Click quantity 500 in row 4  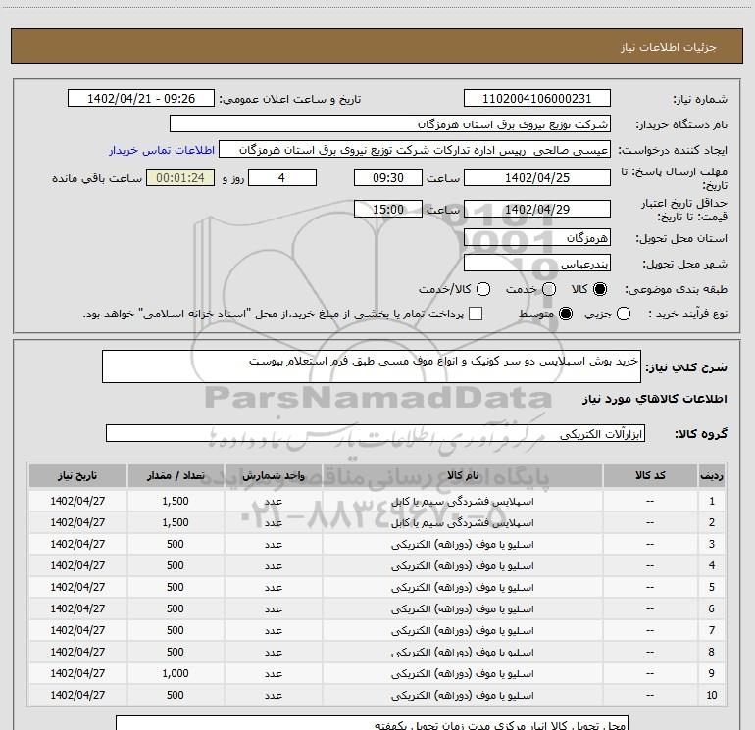pos(176,566)
